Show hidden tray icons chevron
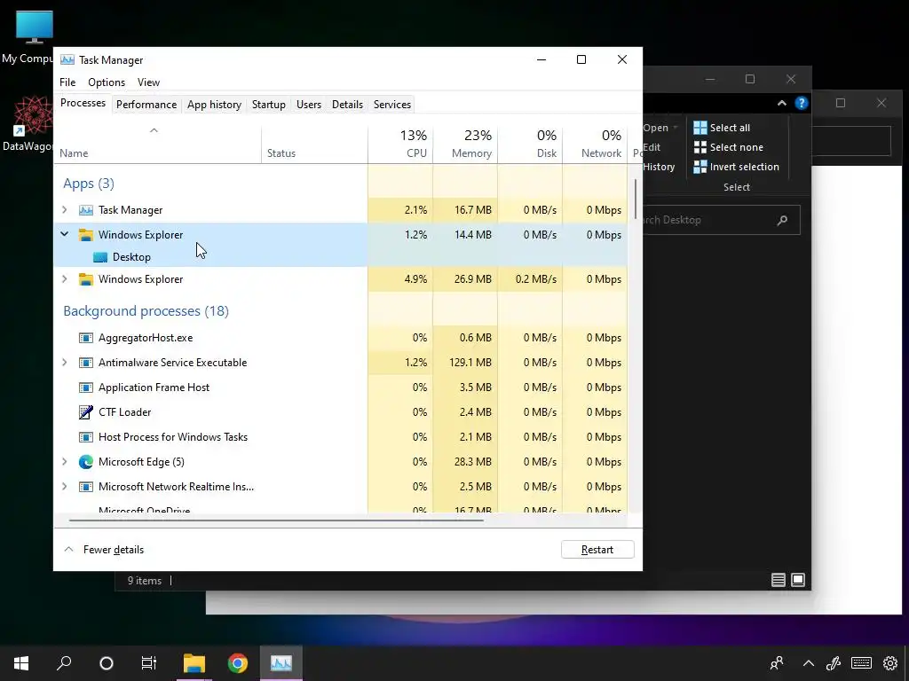 point(808,663)
